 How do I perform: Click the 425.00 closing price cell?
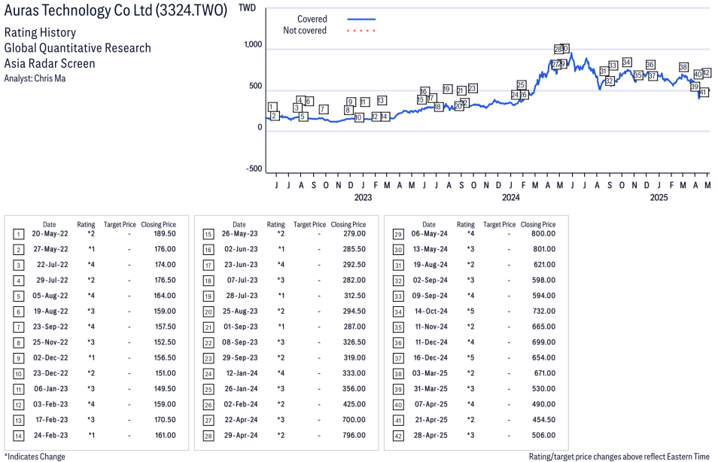coord(354,404)
